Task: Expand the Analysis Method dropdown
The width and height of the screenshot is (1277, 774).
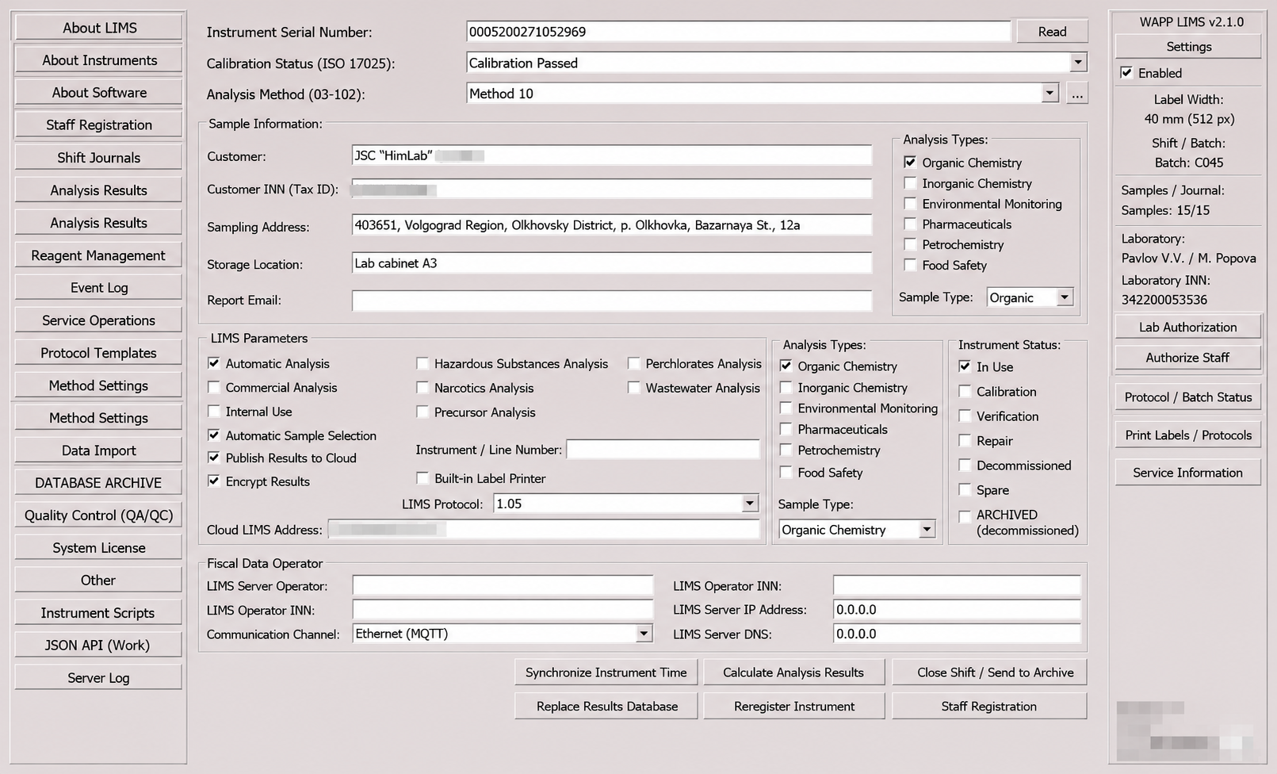Action: tap(1050, 94)
